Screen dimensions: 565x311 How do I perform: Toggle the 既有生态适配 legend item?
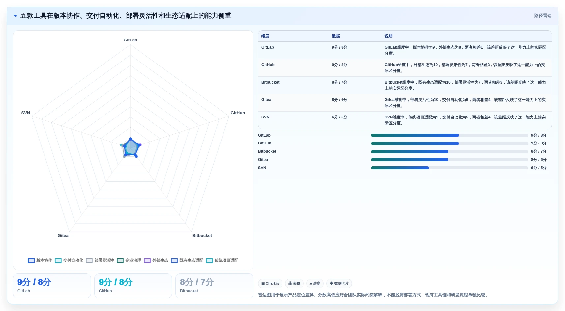click(187, 260)
